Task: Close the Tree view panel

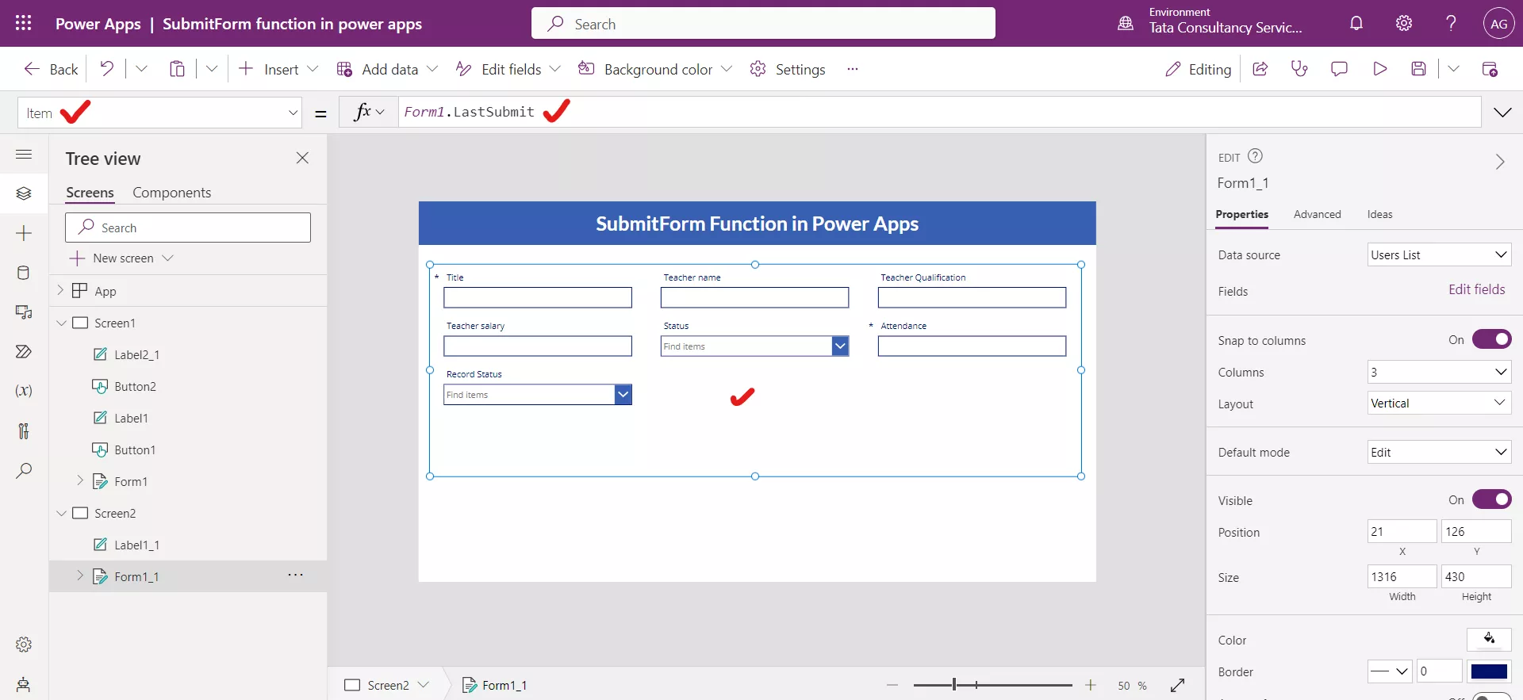Action: pyautogui.click(x=302, y=158)
